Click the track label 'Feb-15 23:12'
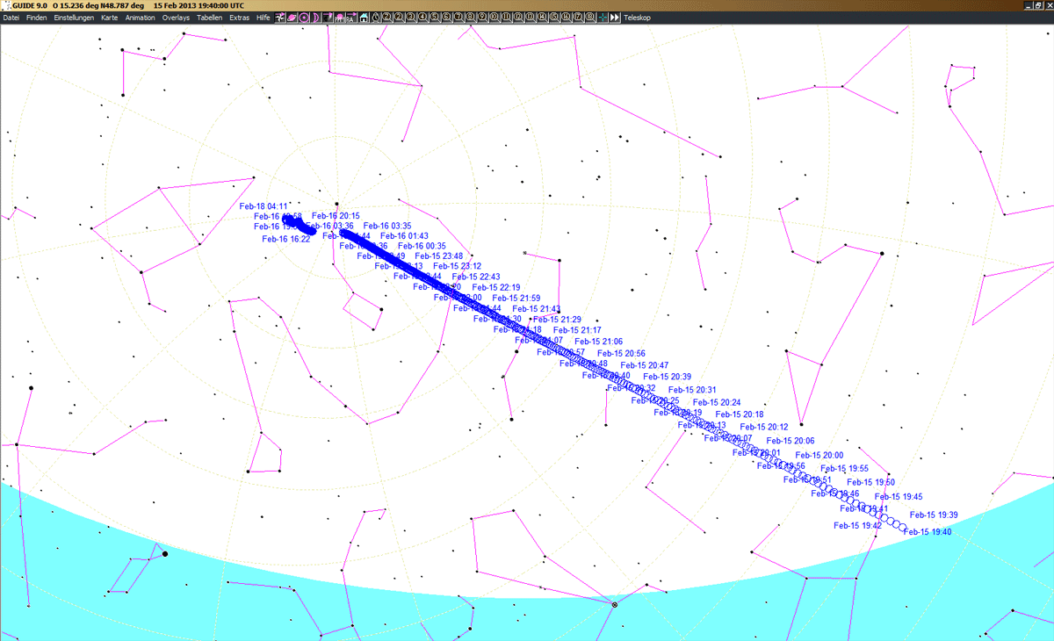Viewport: 1054px width, 641px height. click(x=457, y=266)
